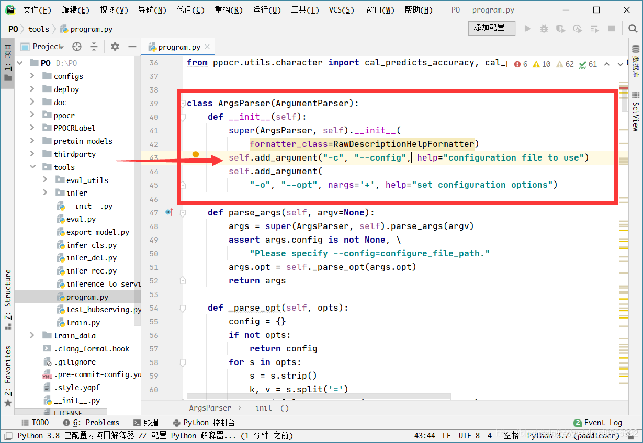
Task: Click the Debug bug icon
Action: point(544,29)
